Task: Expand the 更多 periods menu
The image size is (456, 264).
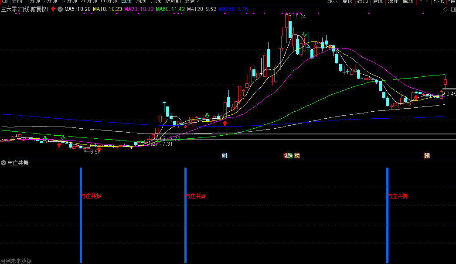Action: [x=191, y=1]
